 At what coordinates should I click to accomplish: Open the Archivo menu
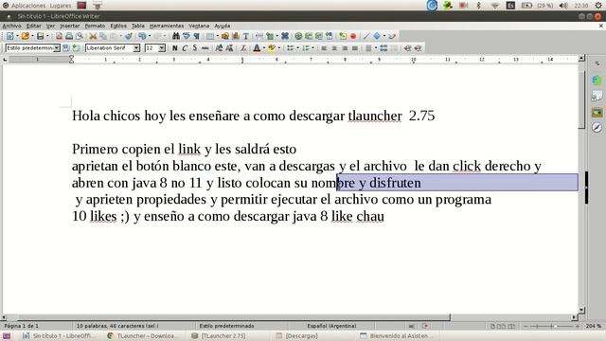11,26
